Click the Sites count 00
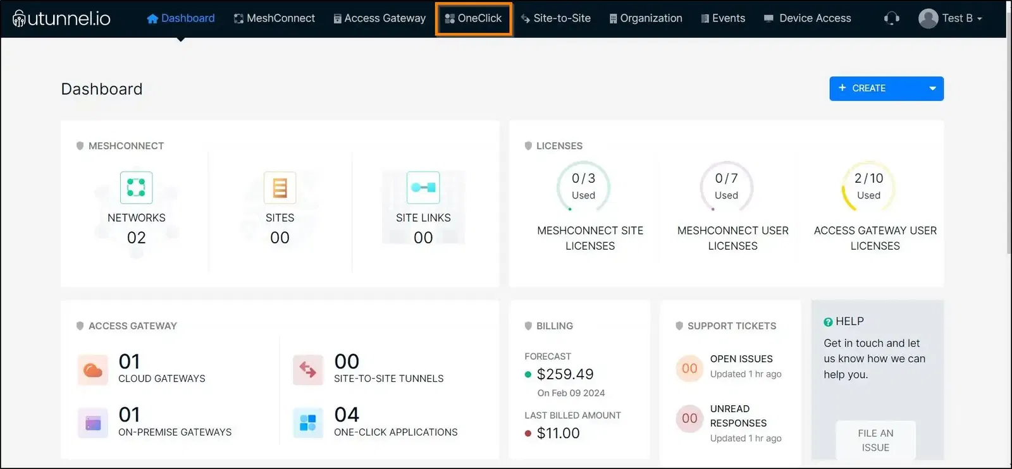The width and height of the screenshot is (1012, 469). coord(280,238)
